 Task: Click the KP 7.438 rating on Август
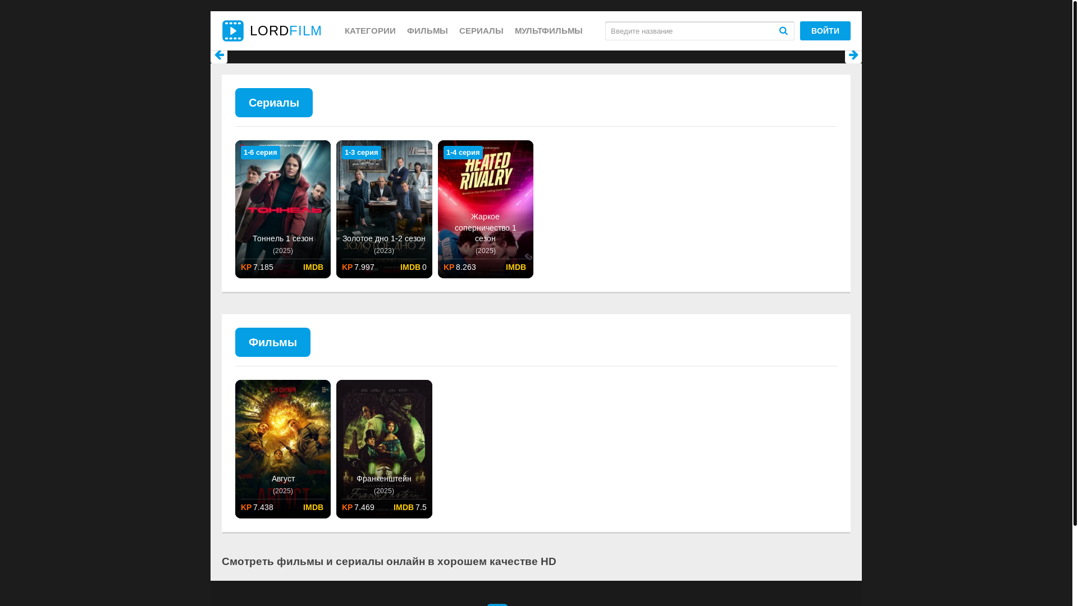pos(257,507)
